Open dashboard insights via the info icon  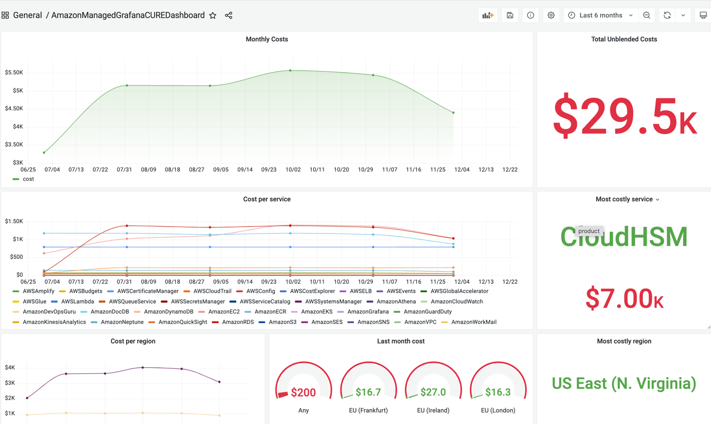530,15
